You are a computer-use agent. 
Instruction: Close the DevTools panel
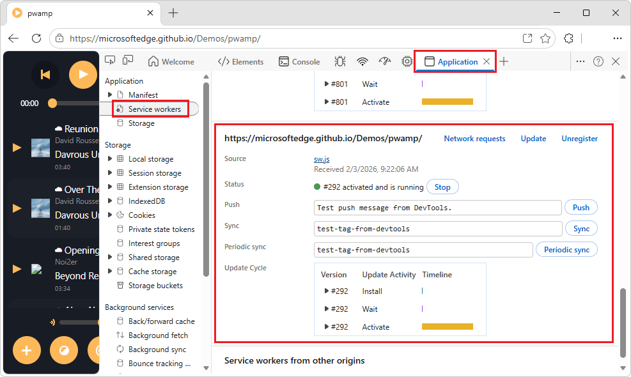point(616,61)
